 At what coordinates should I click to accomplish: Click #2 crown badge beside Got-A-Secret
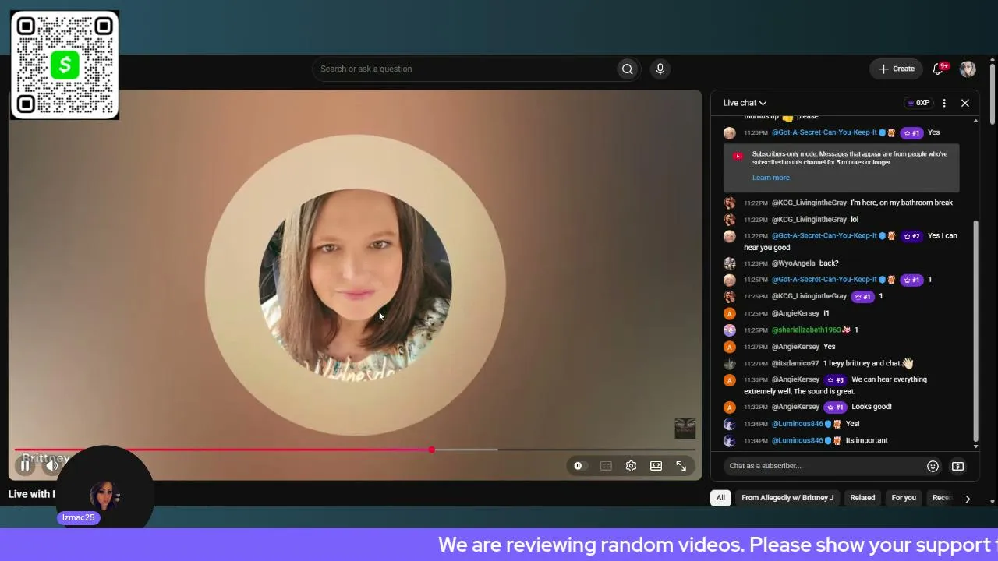click(x=911, y=235)
